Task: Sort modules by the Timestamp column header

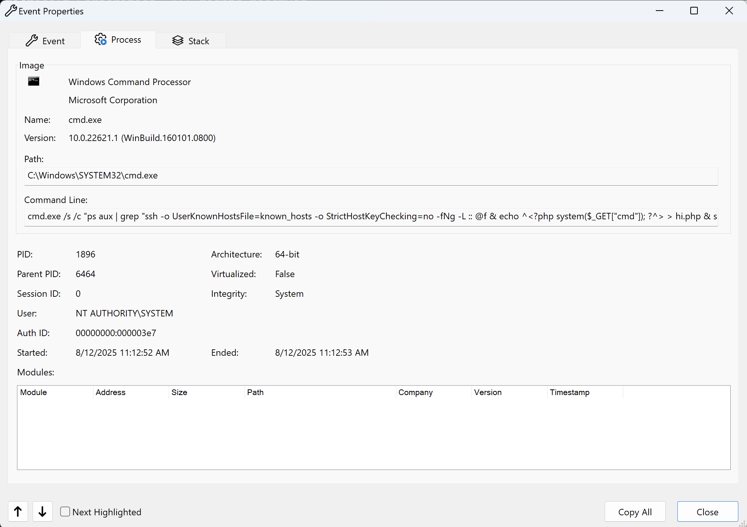Action: pos(569,392)
